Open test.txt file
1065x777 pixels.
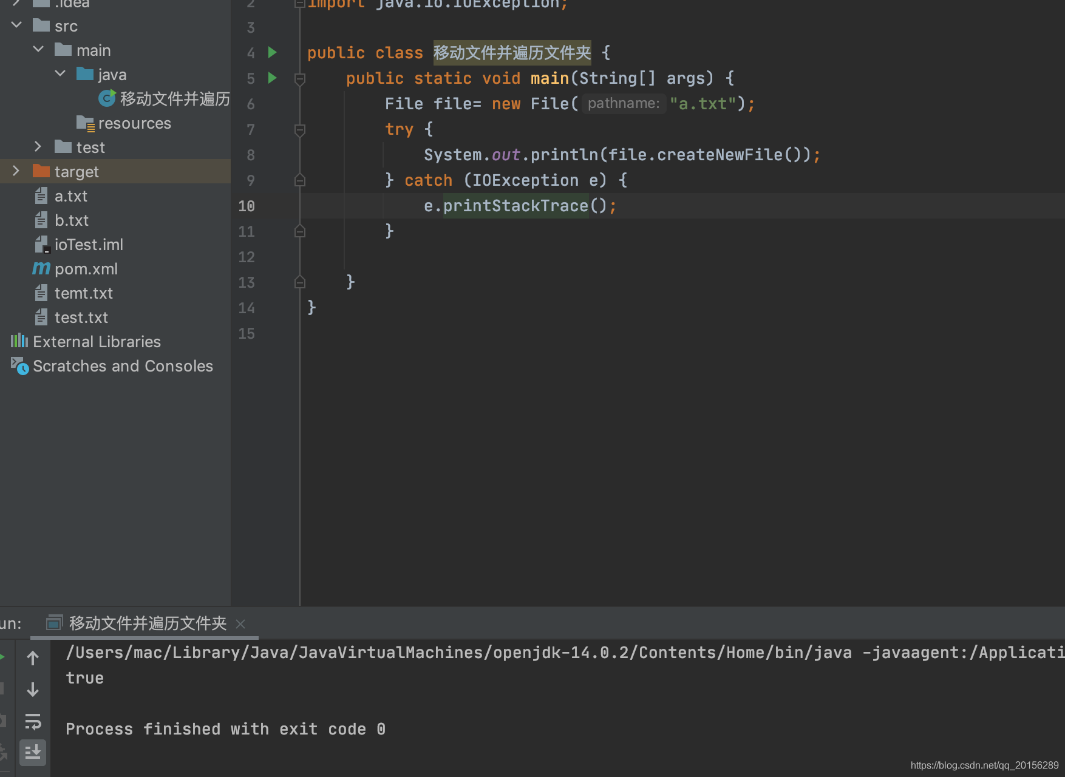point(81,317)
